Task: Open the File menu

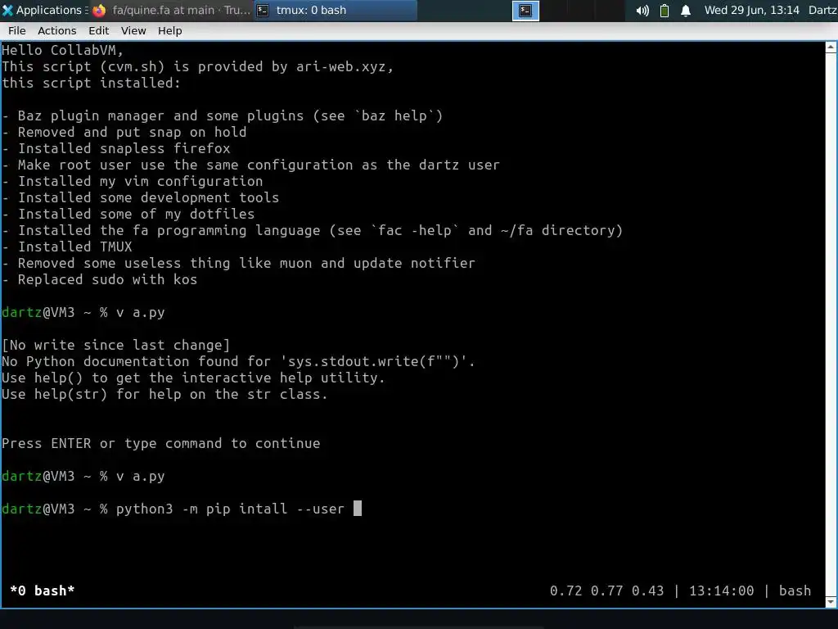Action: 17,31
